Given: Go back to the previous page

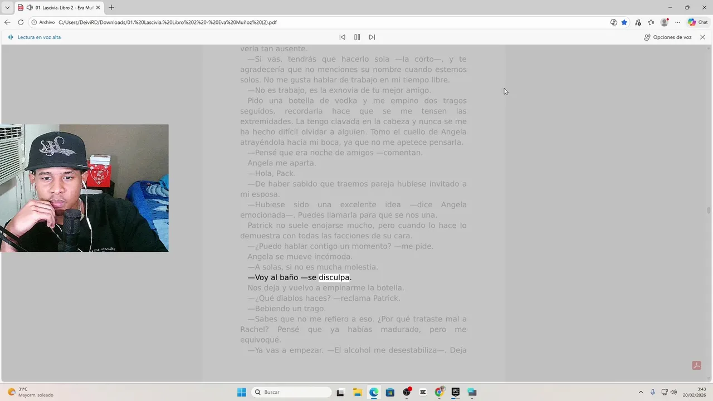Looking at the screenshot, I should (x=7, y=22).
